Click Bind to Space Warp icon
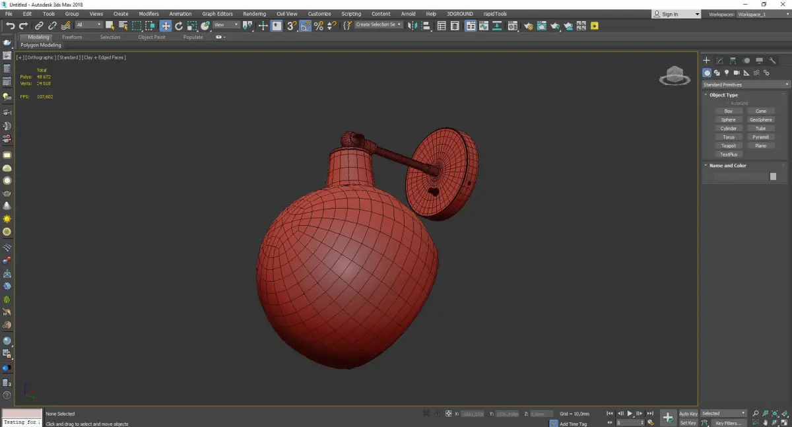Viewport: 792px width, 427px height. [66, 26]
